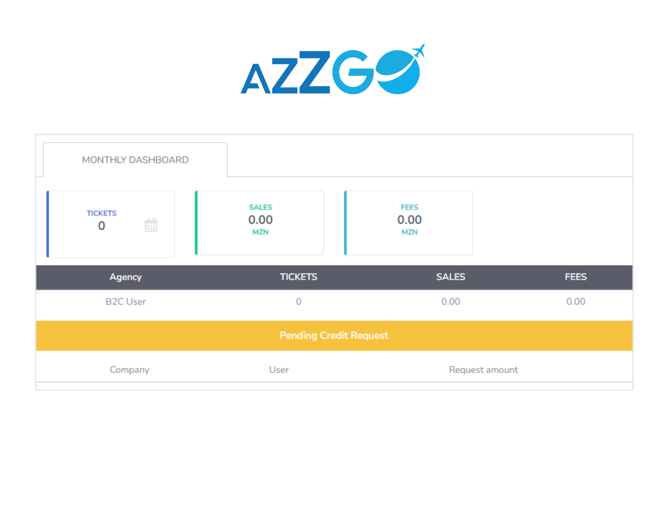The image size is (667, 525).
Task: Click B2C User's fees value 0.00
Action: tap(576, 302)
